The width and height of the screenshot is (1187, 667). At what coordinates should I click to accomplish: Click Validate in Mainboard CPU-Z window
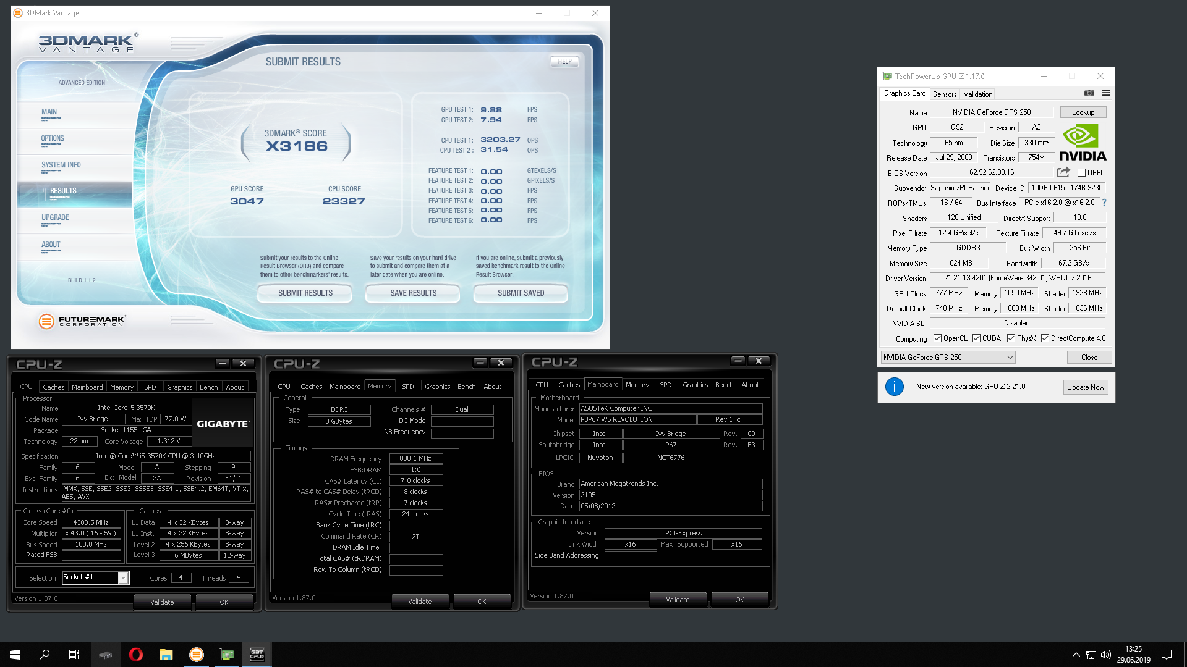(x=678, y=600)
